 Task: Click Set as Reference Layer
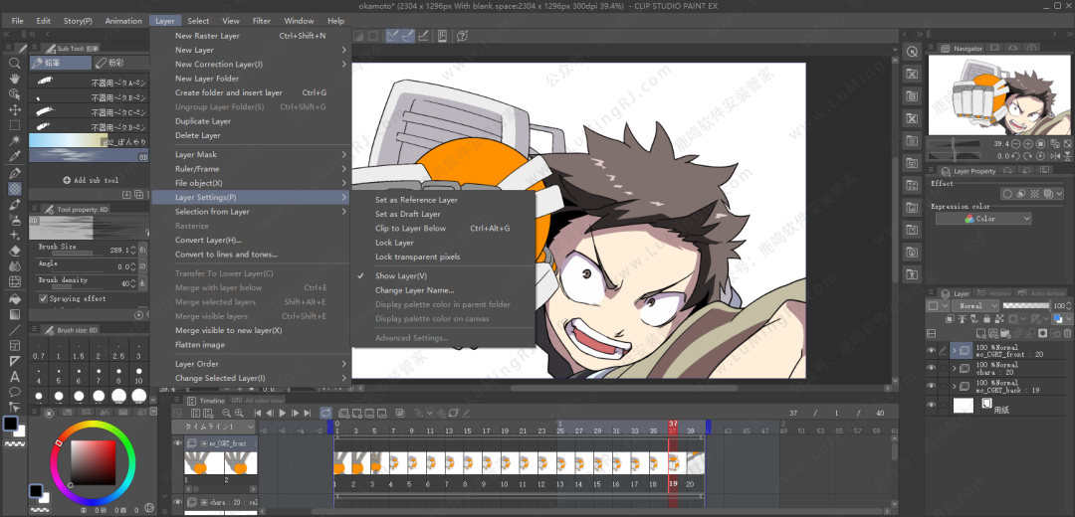coord(416,200)
